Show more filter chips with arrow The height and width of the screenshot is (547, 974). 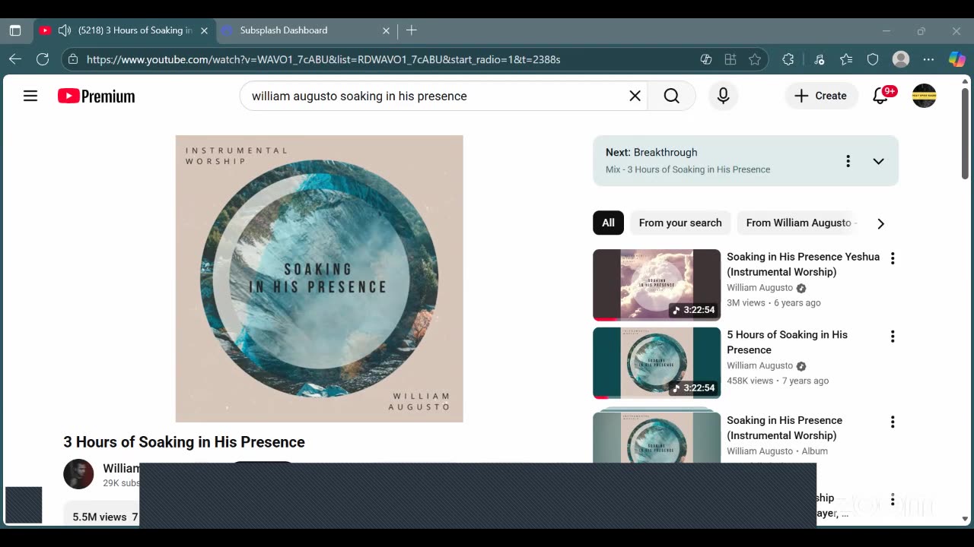click(880, 223)
